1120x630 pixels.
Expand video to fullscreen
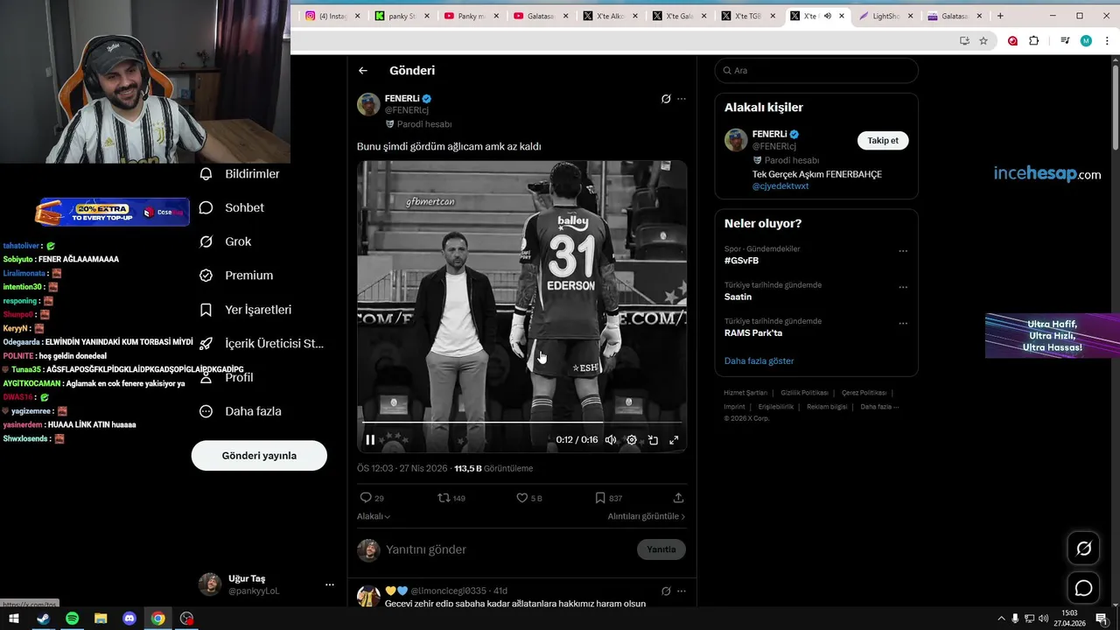coord(674,440)
